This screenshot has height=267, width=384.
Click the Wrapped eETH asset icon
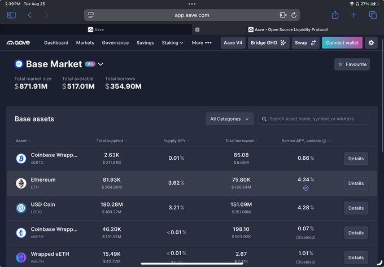(21, 257)
